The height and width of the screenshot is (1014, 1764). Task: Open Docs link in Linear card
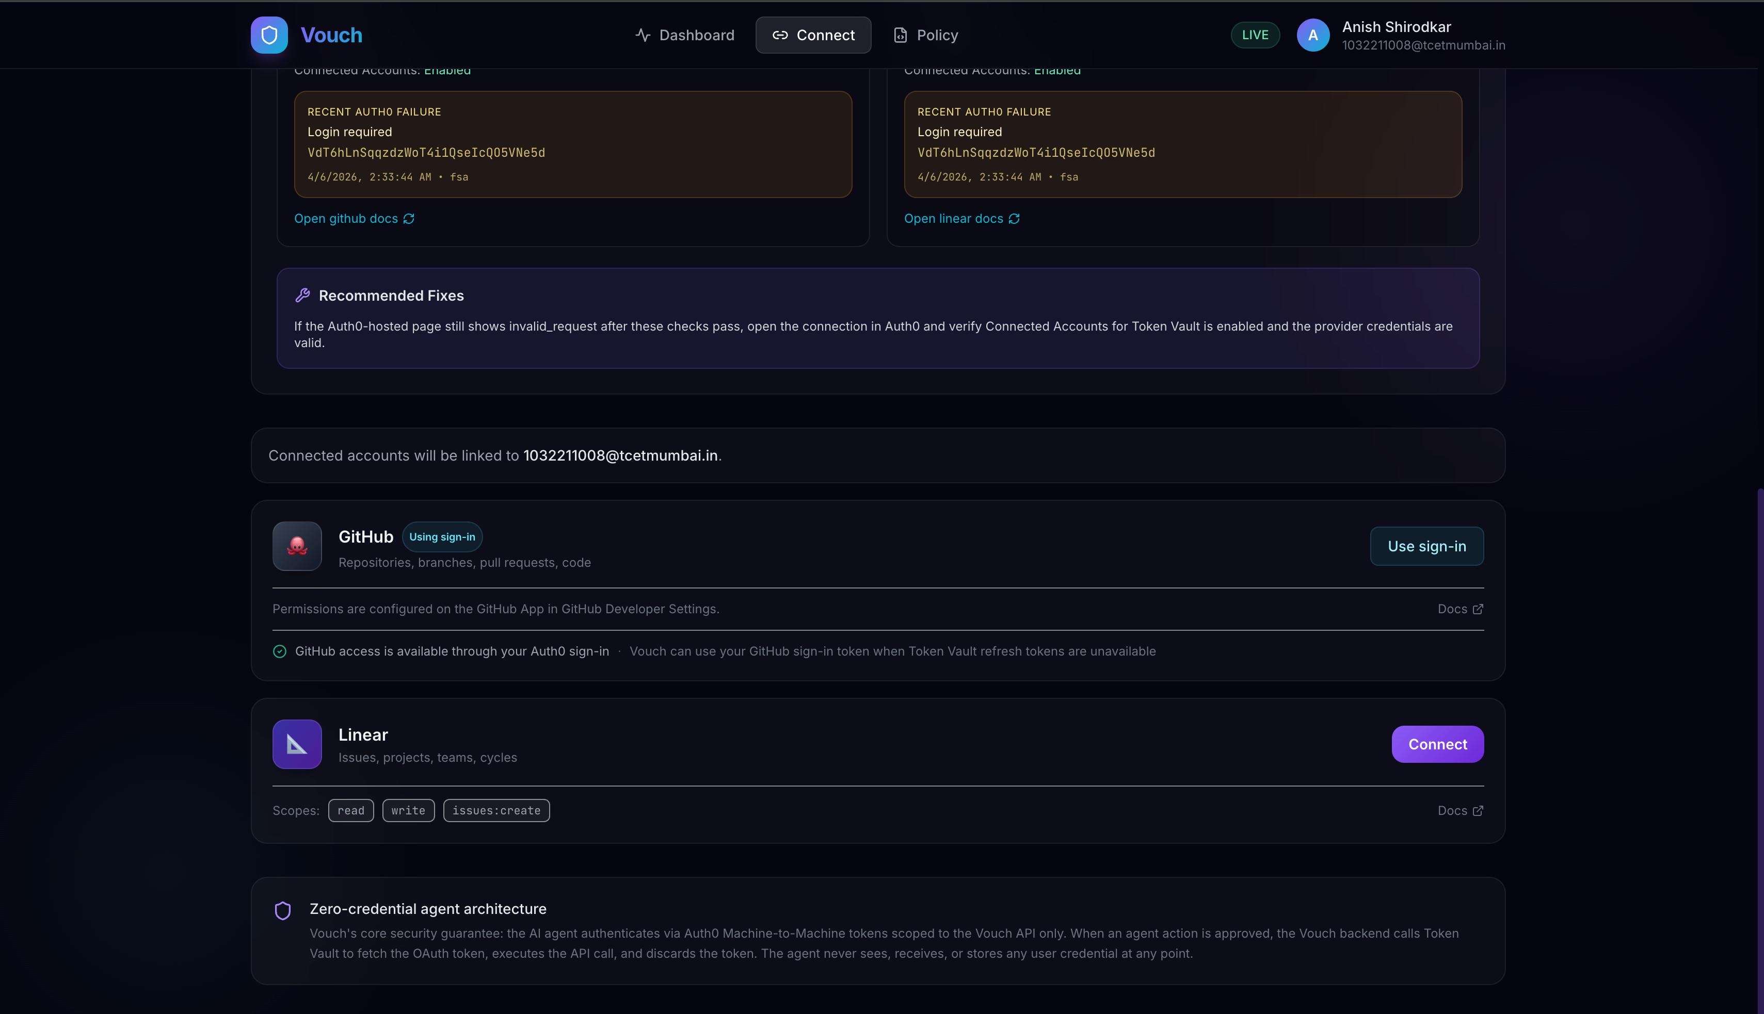[1460, 811]
